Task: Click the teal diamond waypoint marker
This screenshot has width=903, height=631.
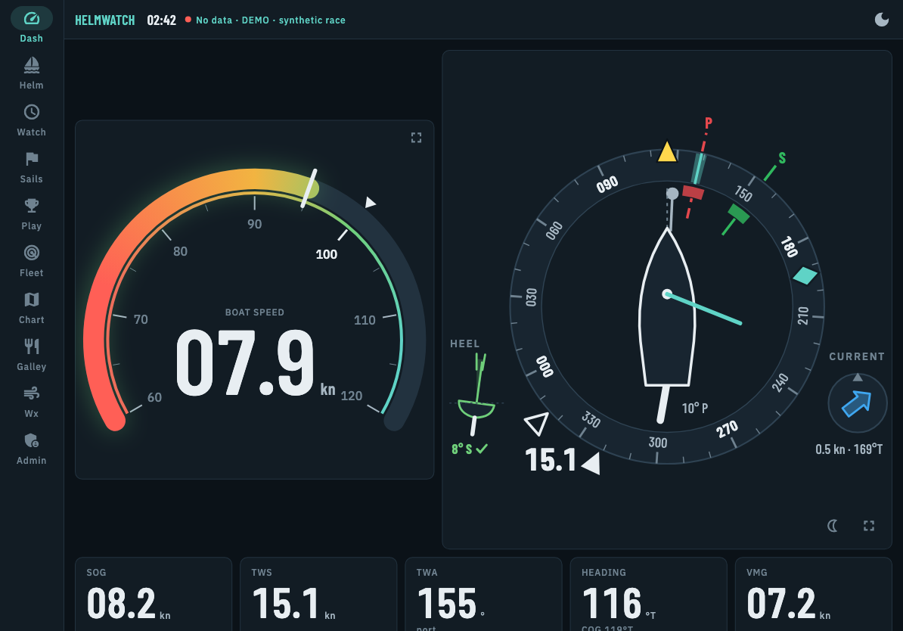Action: [805, 275]
